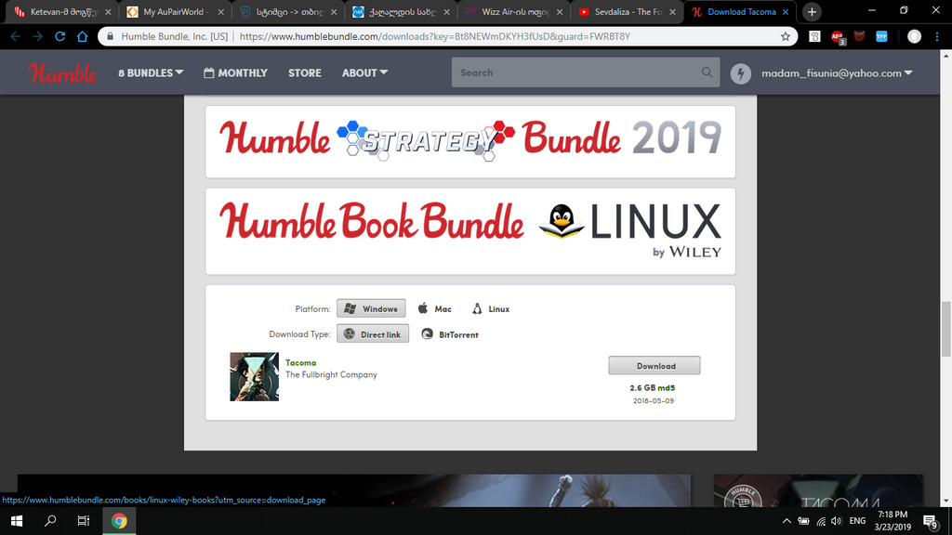
Task: Expand the About dropdown menu
Action: [x=364, y=72]
